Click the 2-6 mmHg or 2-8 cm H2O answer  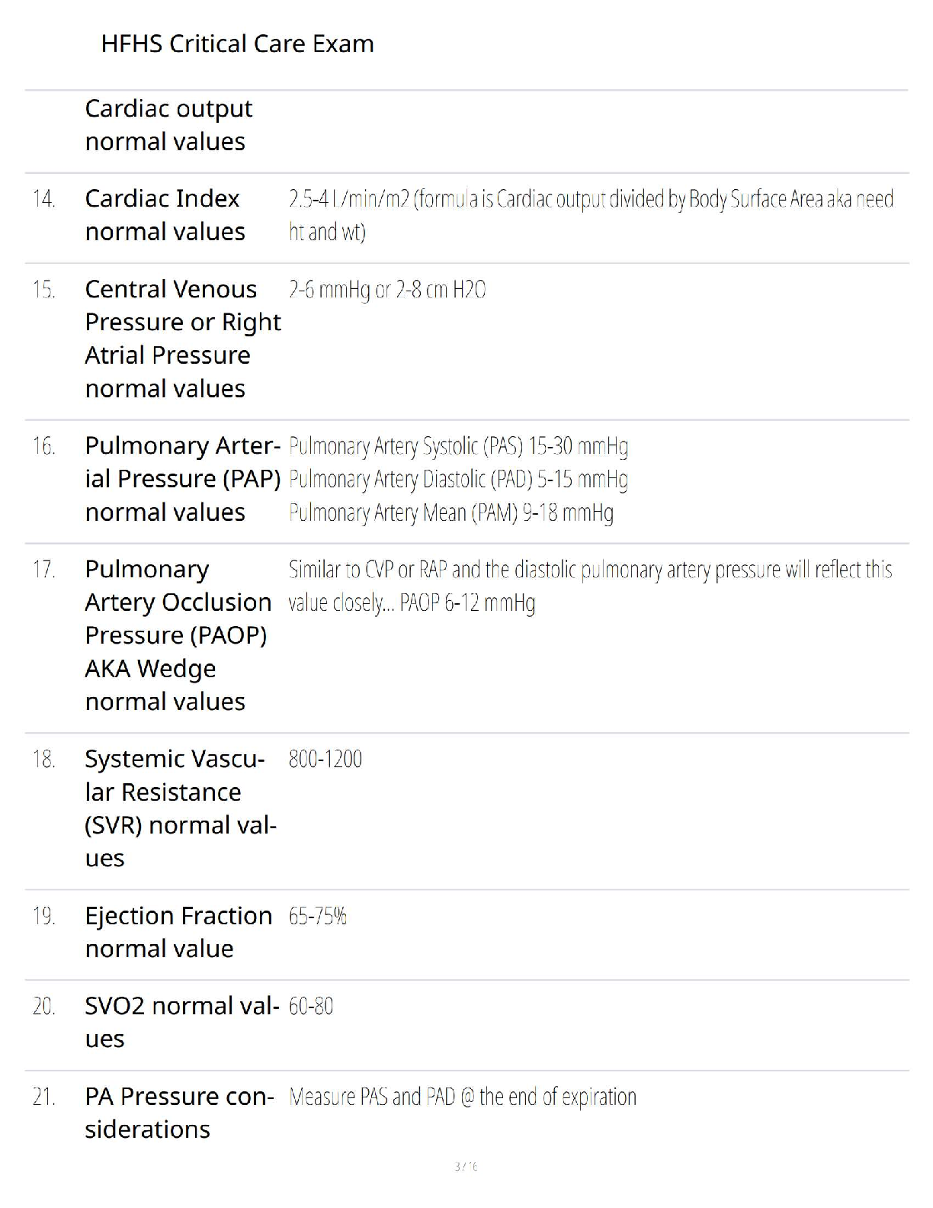tap(387, 291)
